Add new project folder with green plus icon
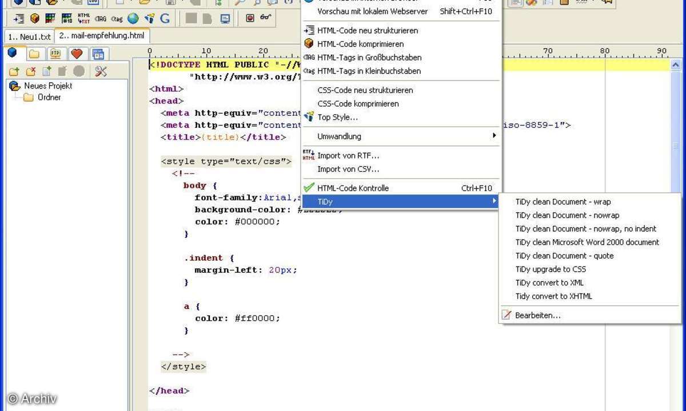 (14, 71)
